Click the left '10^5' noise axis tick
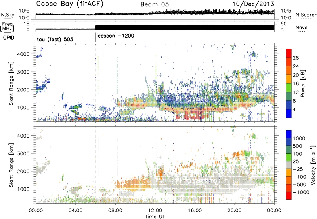 pyautogui.click(x=24, y=11)
